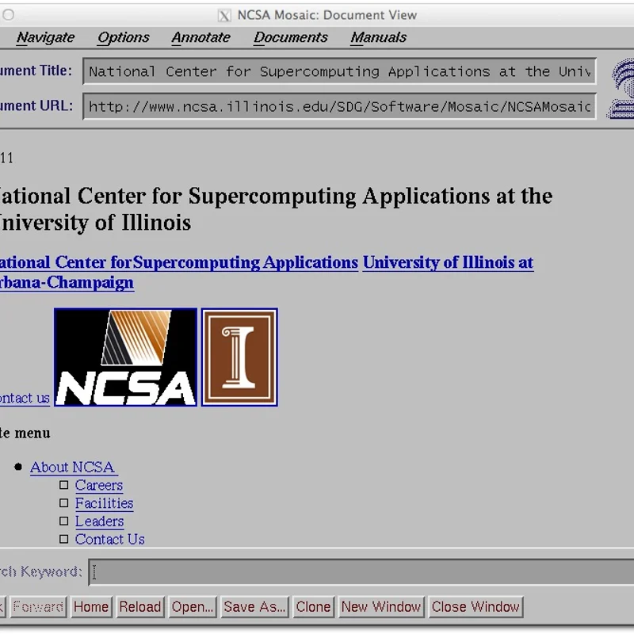
Task: Click the X11 icon in title bar
Action: click(x=224, y=15)
